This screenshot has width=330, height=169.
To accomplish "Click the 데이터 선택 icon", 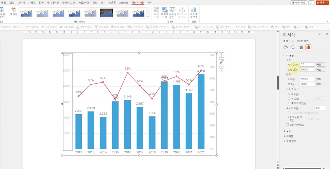I will click(x=164, y=13).
